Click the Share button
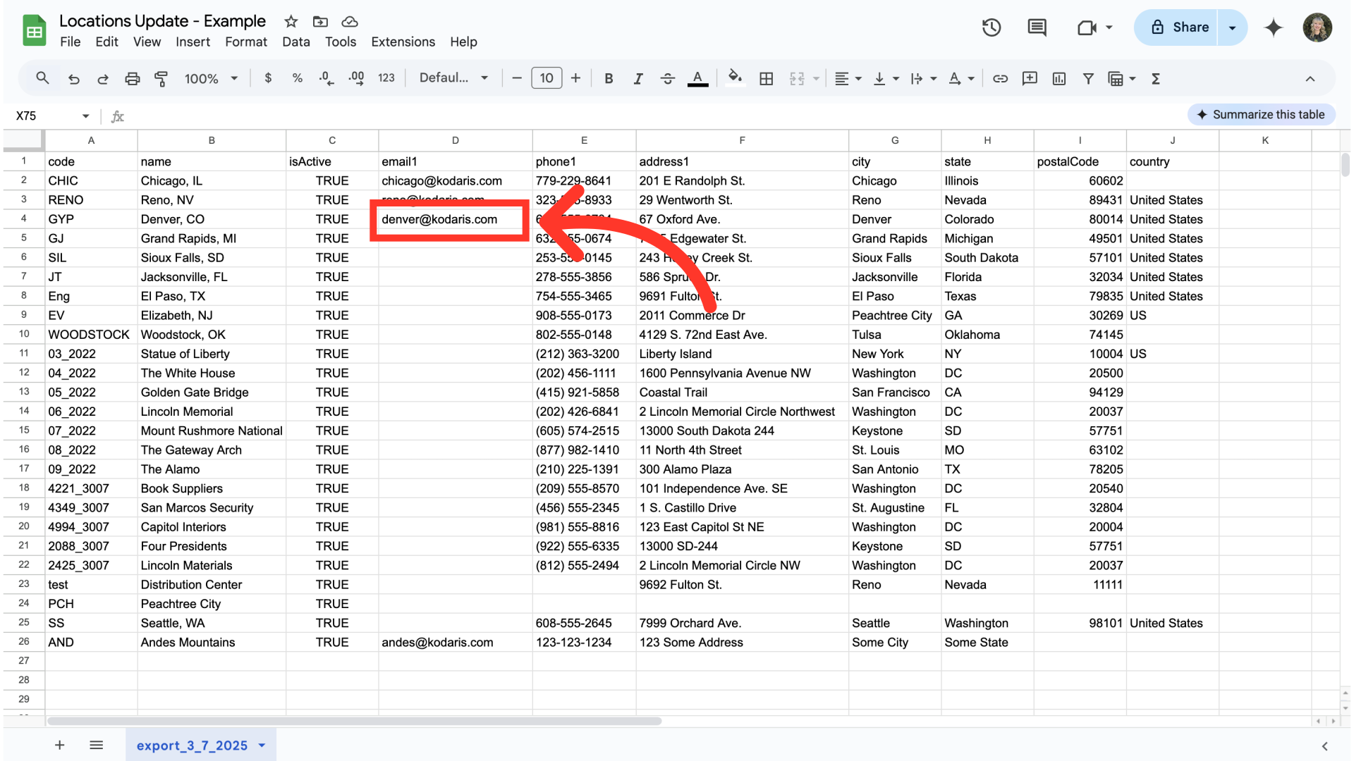The height and width of the screenshot is (761, 1354). 1180,27
